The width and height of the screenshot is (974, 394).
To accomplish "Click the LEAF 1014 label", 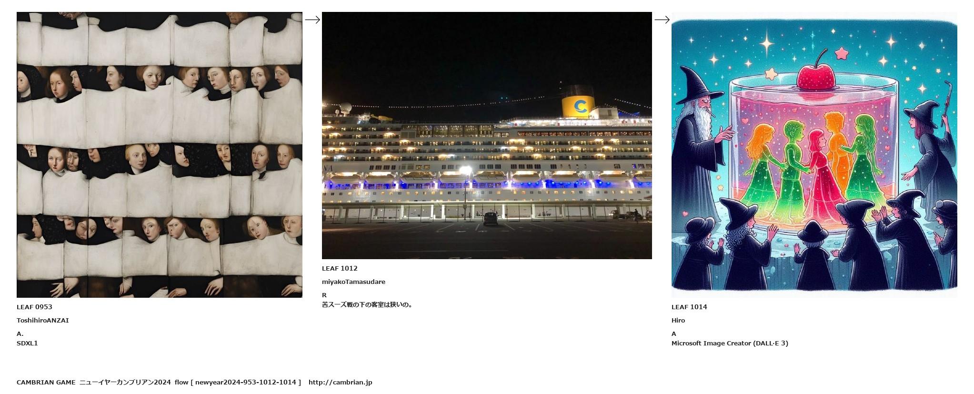I will 689,307.
